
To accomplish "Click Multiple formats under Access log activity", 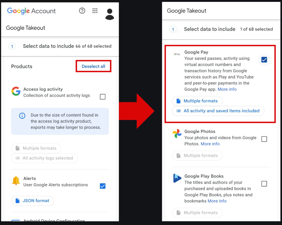I will [36, 148].
